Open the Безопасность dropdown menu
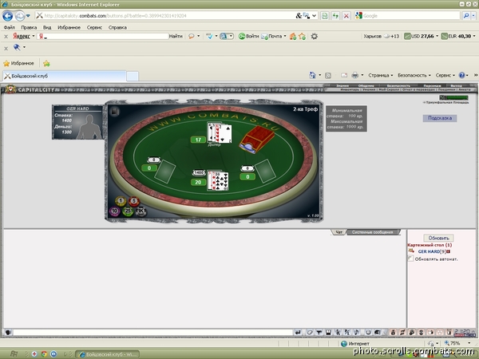 pos(414,75)
